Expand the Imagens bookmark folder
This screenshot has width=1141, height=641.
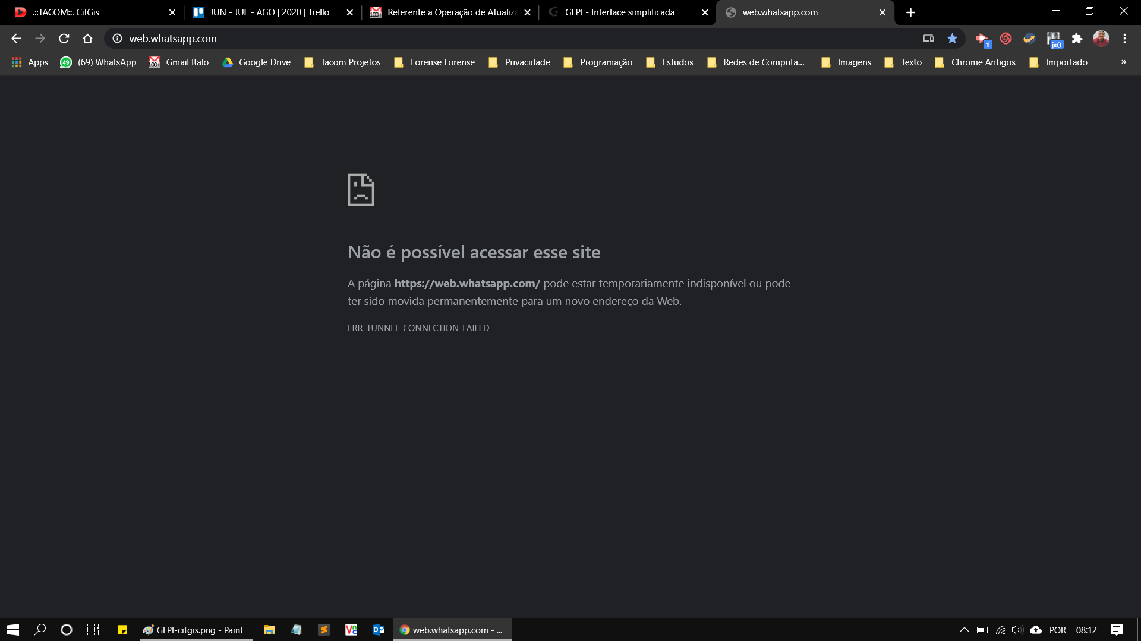tap(846, 62)
